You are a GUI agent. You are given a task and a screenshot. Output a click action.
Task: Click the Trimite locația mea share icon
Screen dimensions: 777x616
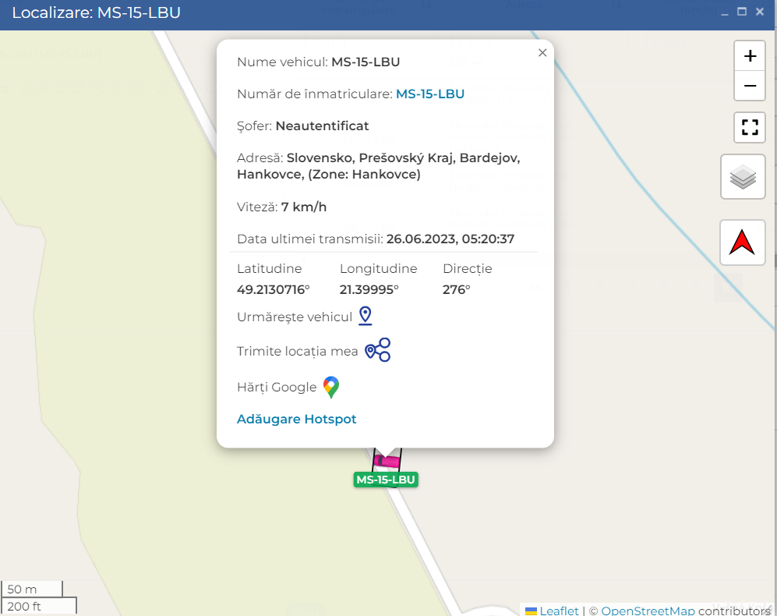tap(377, 351)
